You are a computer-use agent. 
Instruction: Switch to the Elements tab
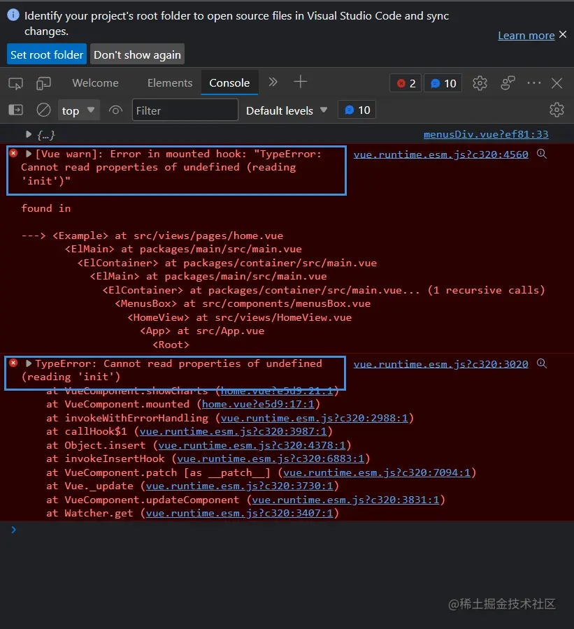click(x=170, y=83)
